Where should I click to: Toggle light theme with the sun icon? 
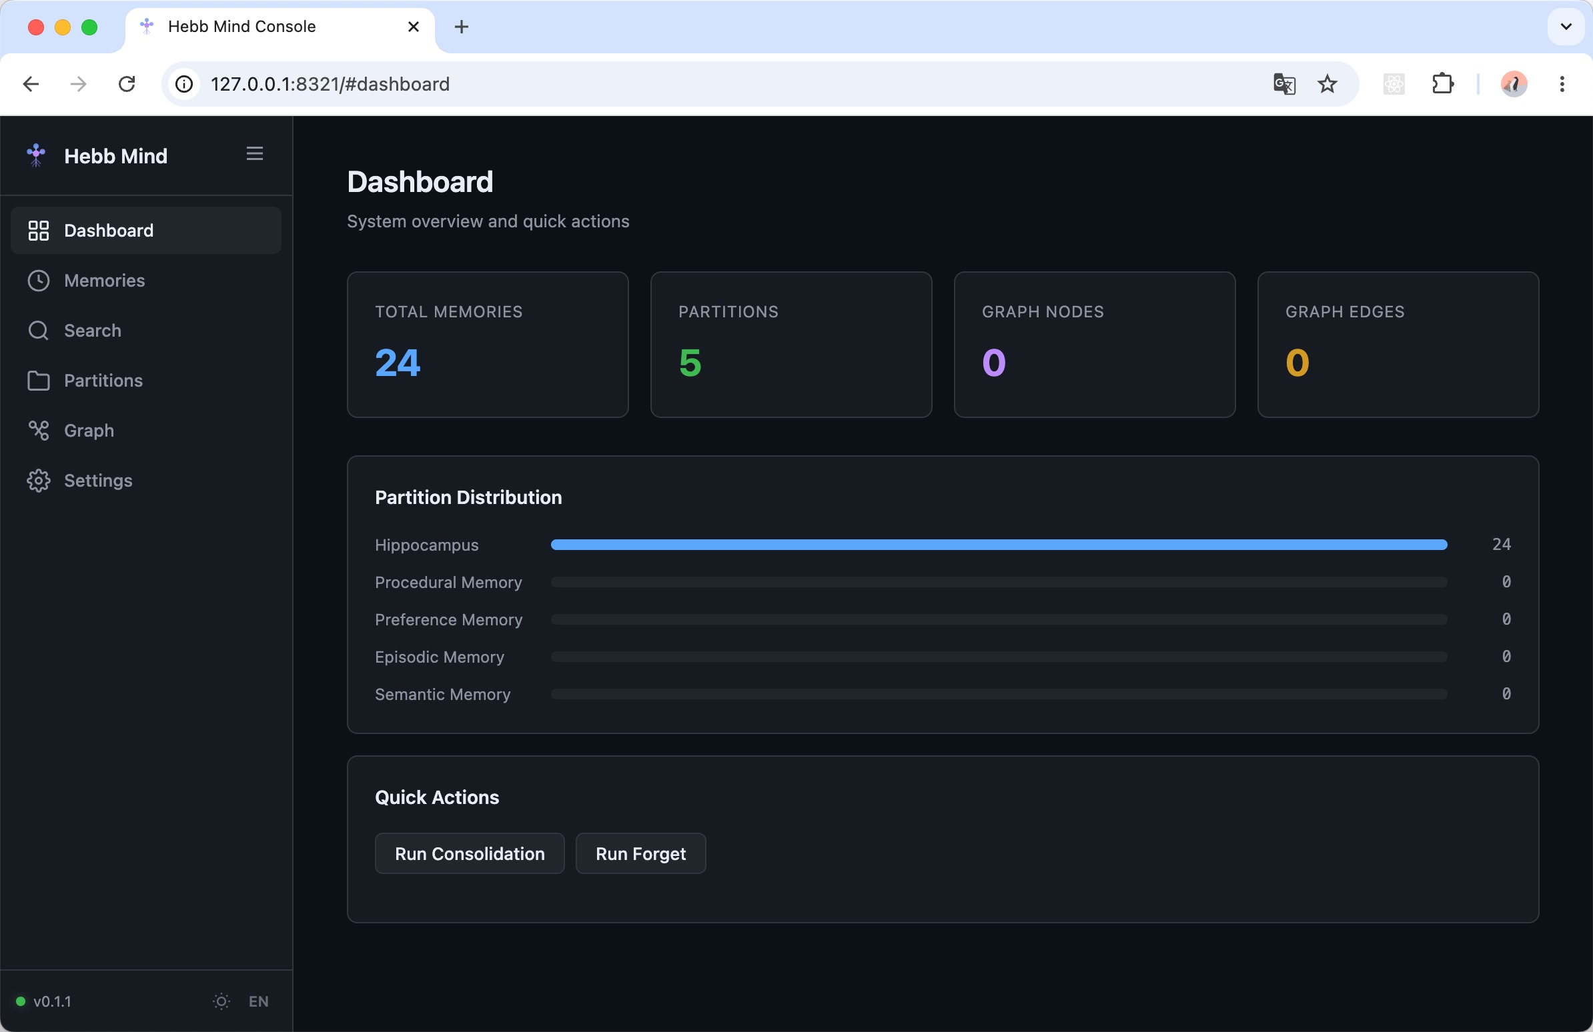point(221,1001)
